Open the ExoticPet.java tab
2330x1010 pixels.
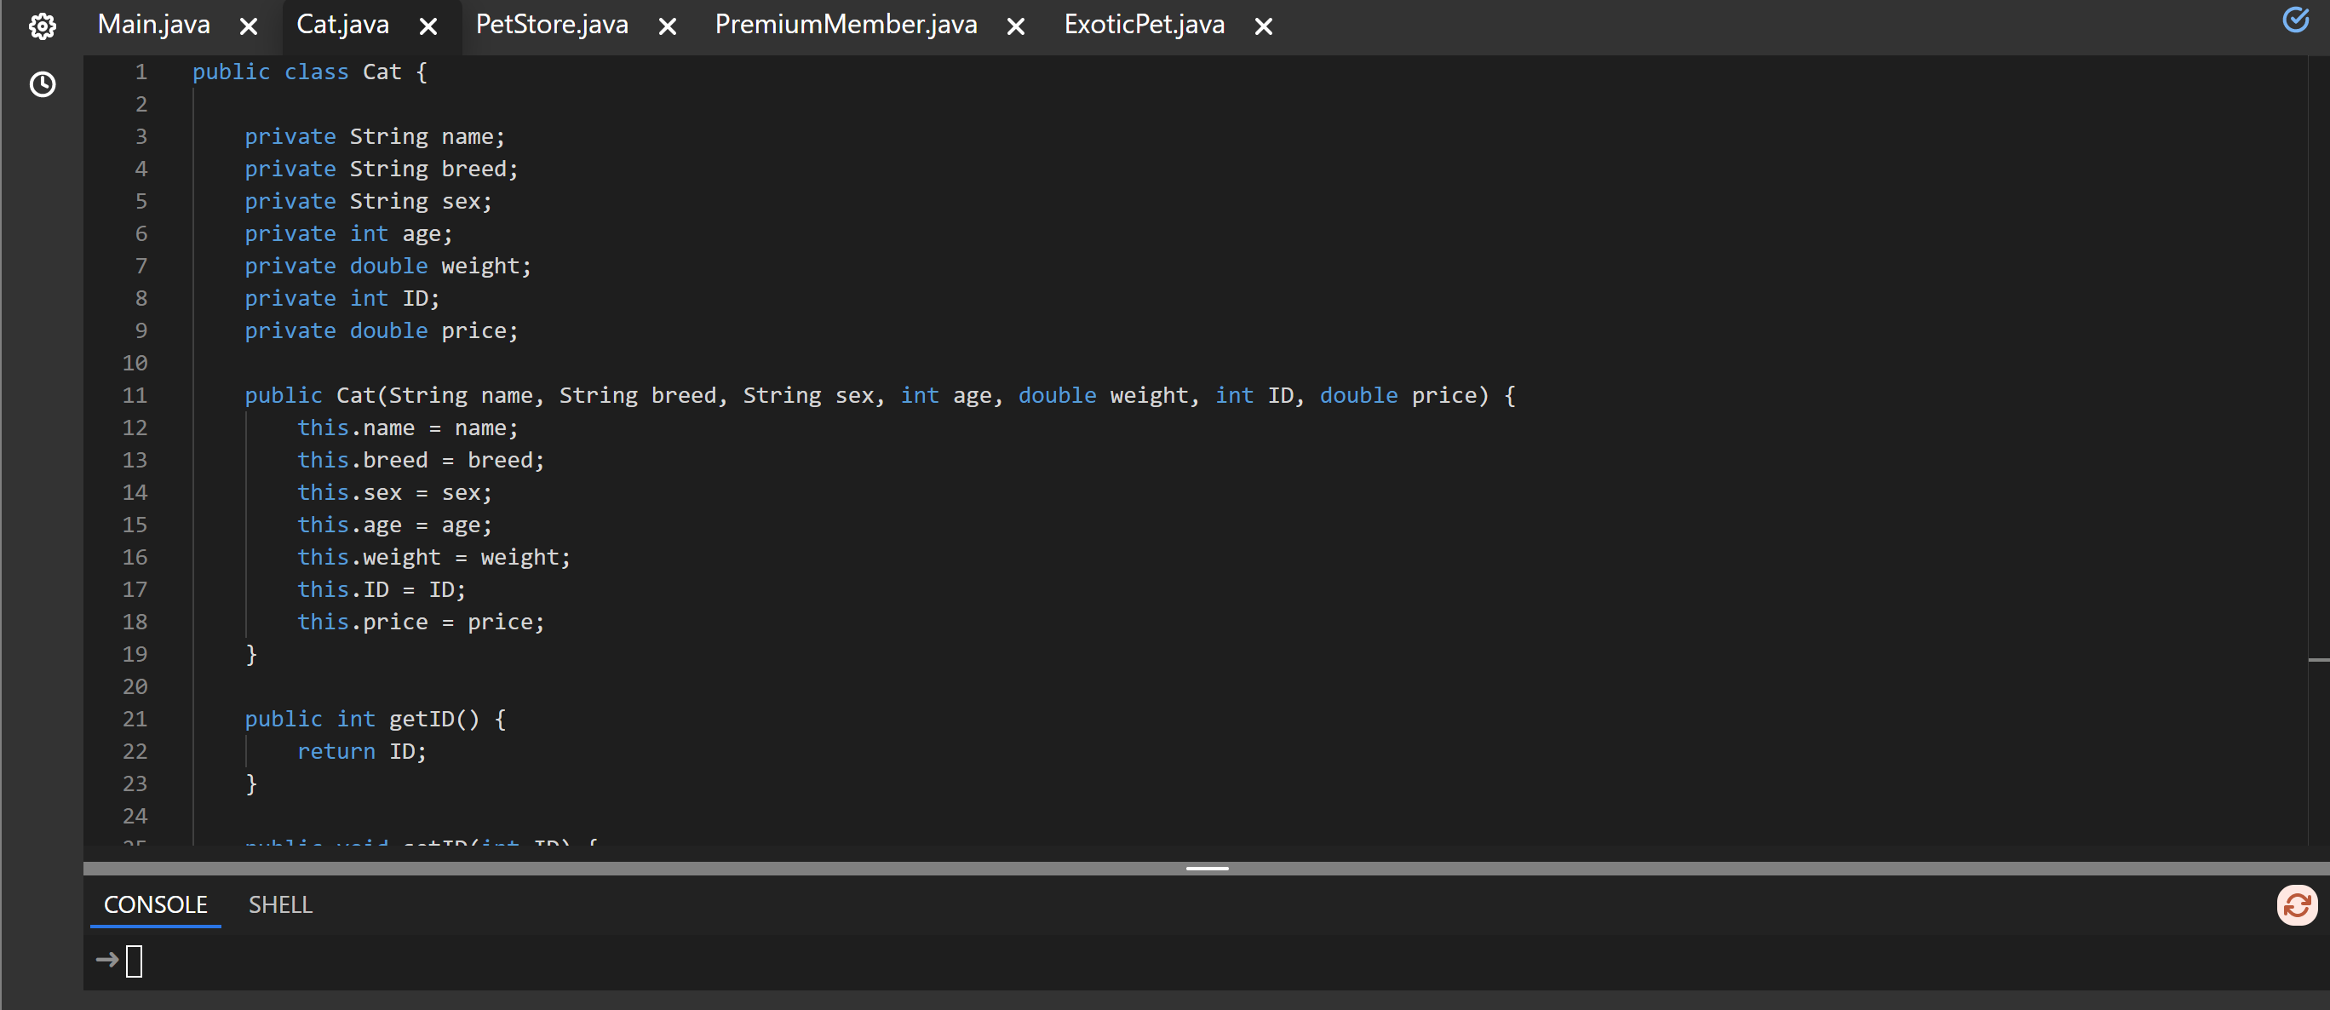1145,26
